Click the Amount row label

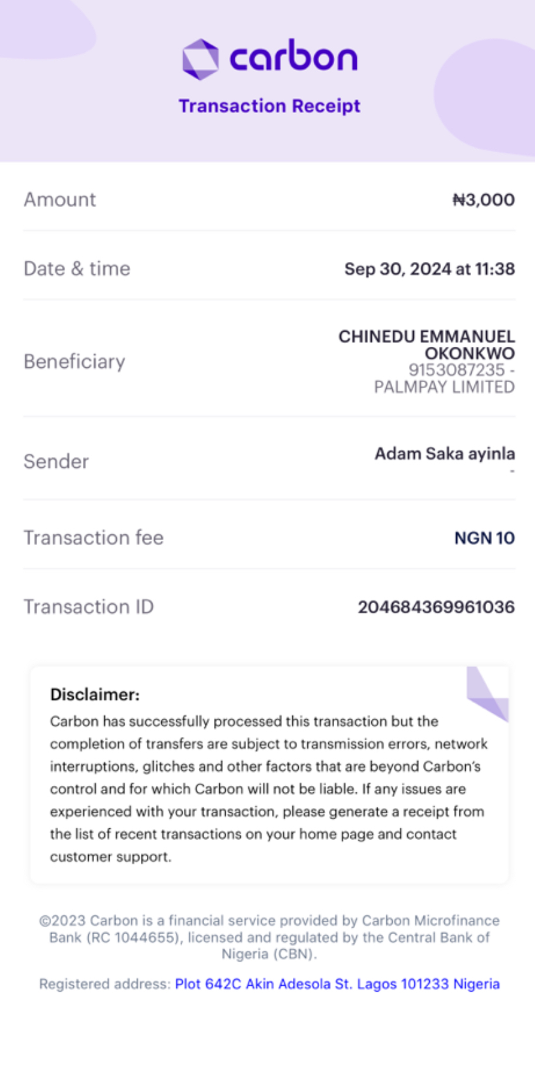coord(60,200)
